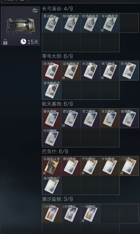Select the key card case thumbnail
Image resolution: width=140 pixels, height=234 pixels.
coord(21,26)
